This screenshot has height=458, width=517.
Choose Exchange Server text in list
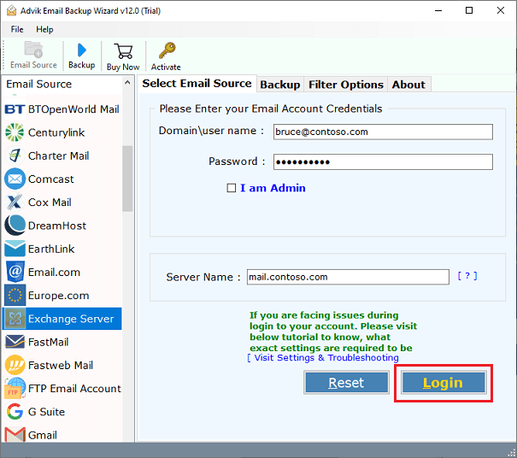tap(71, 319)
